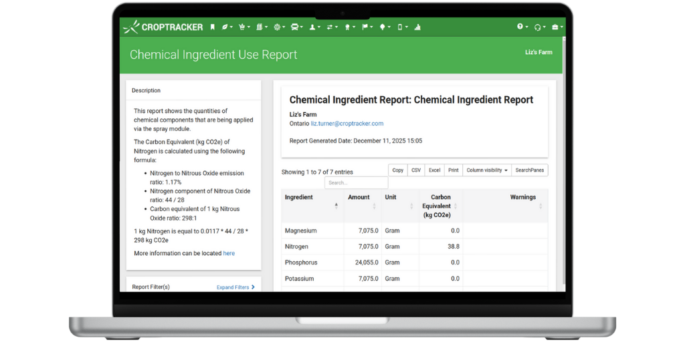Image resolution: width=685 pixels, height=342 pixels.
Task: Click the bar chart reports icon
Action: [417, 27]
